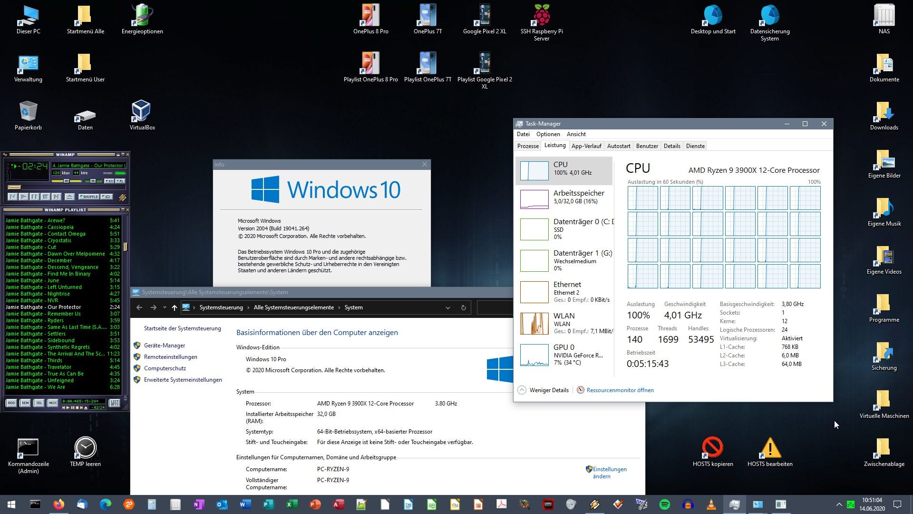Switch to the Dienste tab
Viewport: 913px width, 514px height.
pyautogui.click(x=695, y=146)
